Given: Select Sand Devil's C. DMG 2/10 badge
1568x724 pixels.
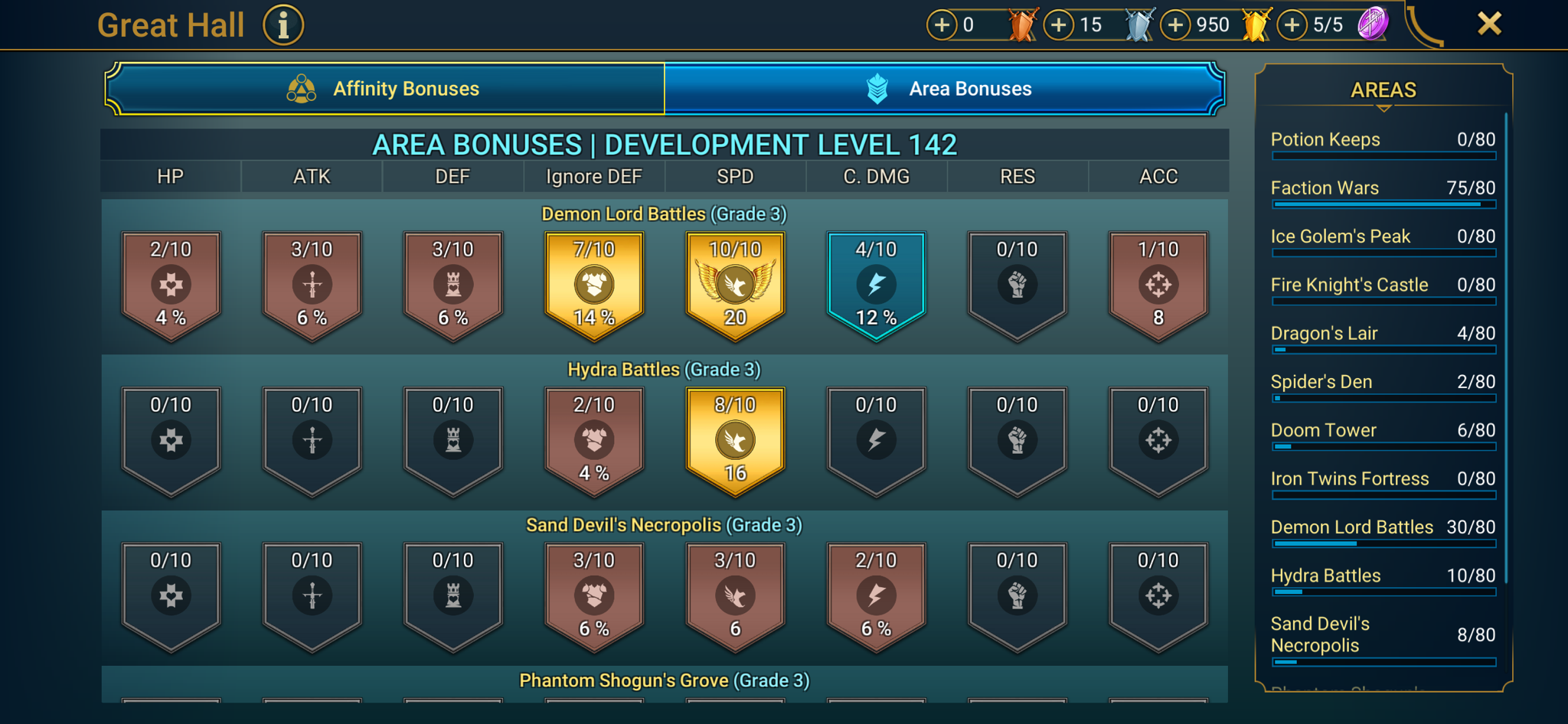Looking at the screenshot, I should coord(876,596).
